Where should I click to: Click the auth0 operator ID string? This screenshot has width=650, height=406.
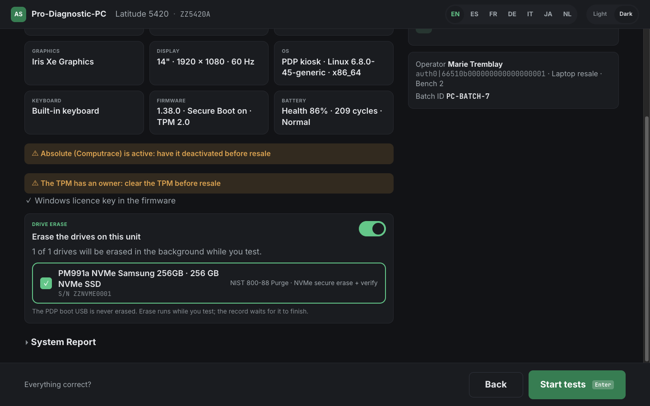[480, 74]
